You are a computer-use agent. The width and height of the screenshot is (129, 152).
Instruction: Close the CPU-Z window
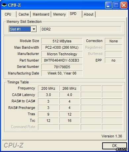[124, 5]
